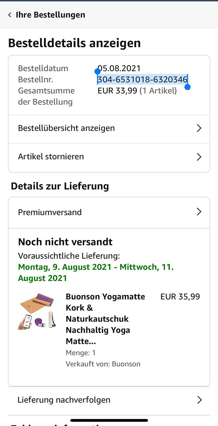Tap the order total EUR 33,99
Image resolution: width=218 pixels, height=426 pixels.
click(x=117, y=91)
